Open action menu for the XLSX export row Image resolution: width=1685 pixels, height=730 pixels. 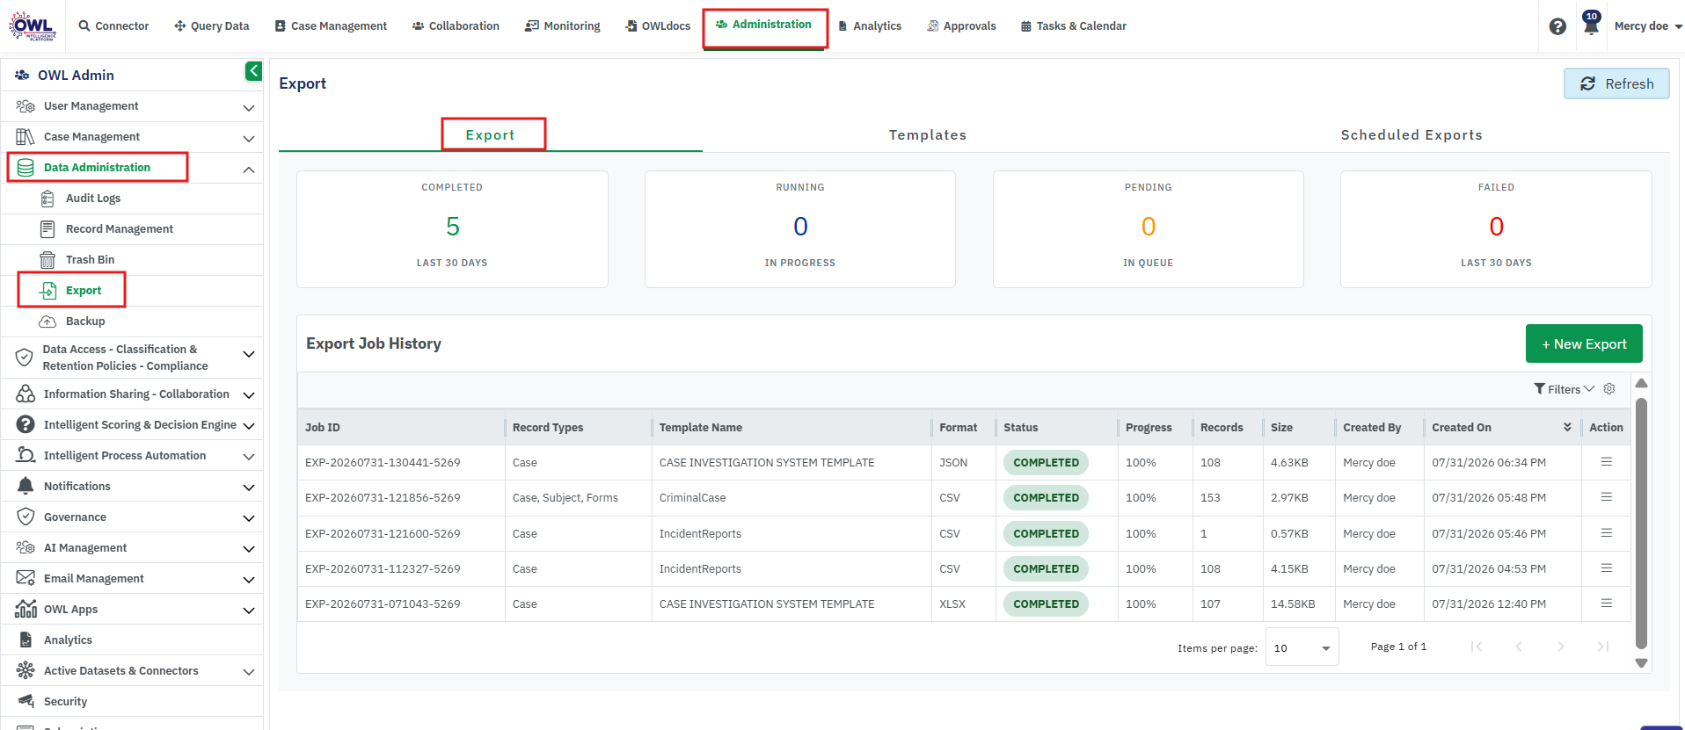click(x=1606, y=604)
